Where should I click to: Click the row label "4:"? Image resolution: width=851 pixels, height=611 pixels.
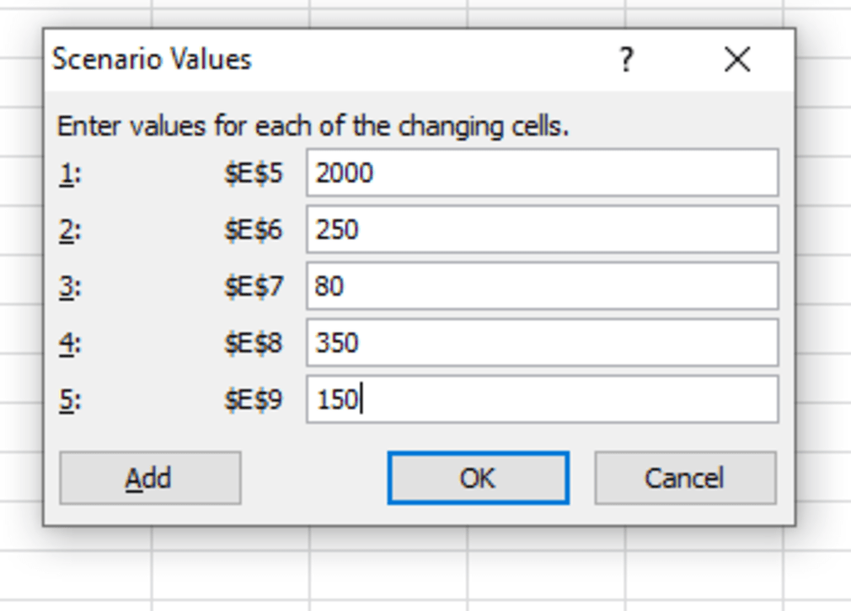click(70, 343)
